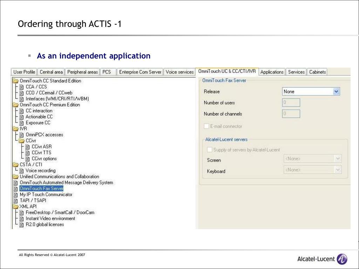Select the XML API tree label
This screenshot has height=269, width=359.
point(28,206)
